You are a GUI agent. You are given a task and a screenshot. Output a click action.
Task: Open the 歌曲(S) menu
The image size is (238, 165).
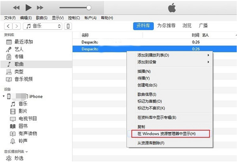(42, 18)
